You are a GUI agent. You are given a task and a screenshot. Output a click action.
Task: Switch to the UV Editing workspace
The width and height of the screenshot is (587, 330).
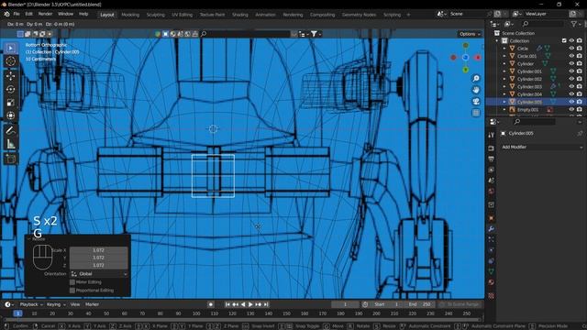(x=182, y=15)
